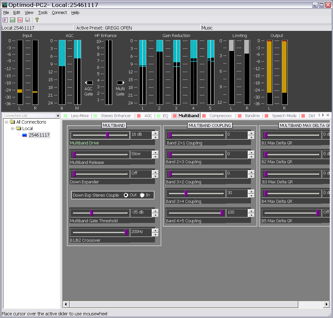Click the Multiband Gate Threshold slider thumb

click(x=91, y=213)
